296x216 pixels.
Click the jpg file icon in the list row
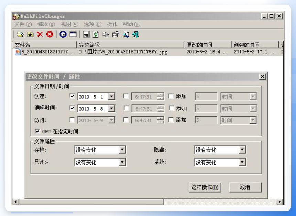[x=18, y=52]
